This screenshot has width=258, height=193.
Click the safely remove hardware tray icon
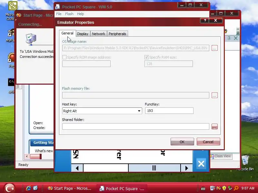point(230,188)
